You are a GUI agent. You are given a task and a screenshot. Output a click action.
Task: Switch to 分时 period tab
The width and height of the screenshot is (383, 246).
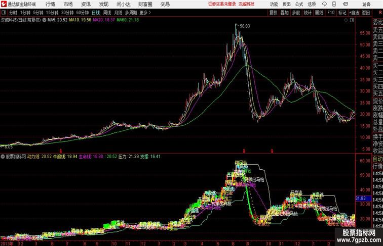13,13
